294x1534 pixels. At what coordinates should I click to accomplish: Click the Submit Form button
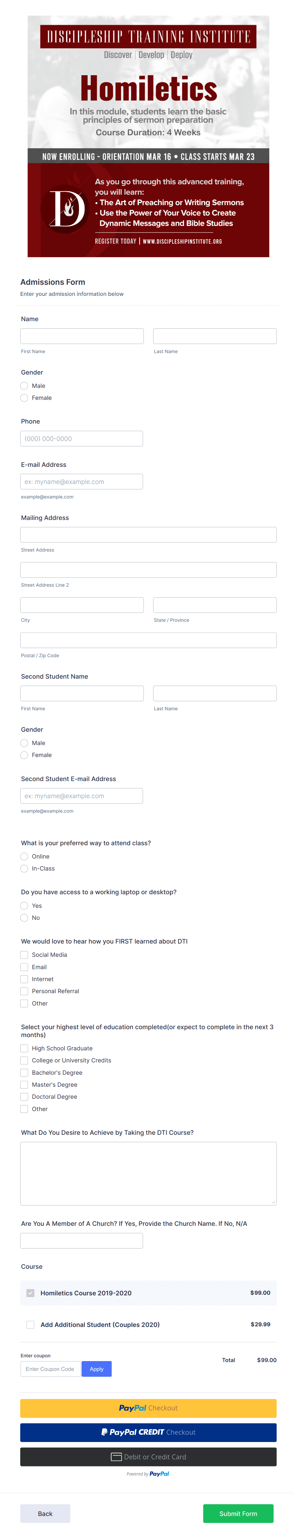(x=238, y=1513)
